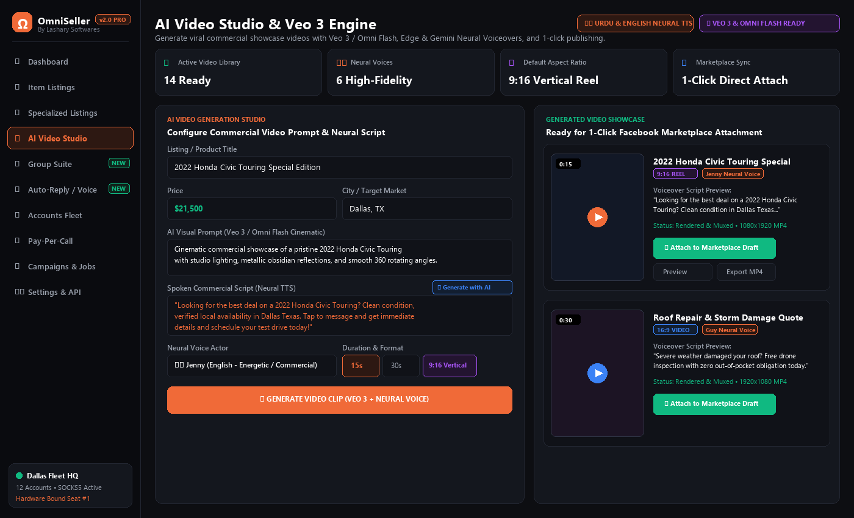Screen dimensions: 854x518
Task: Click the Preview button
Action: point(683,272)
